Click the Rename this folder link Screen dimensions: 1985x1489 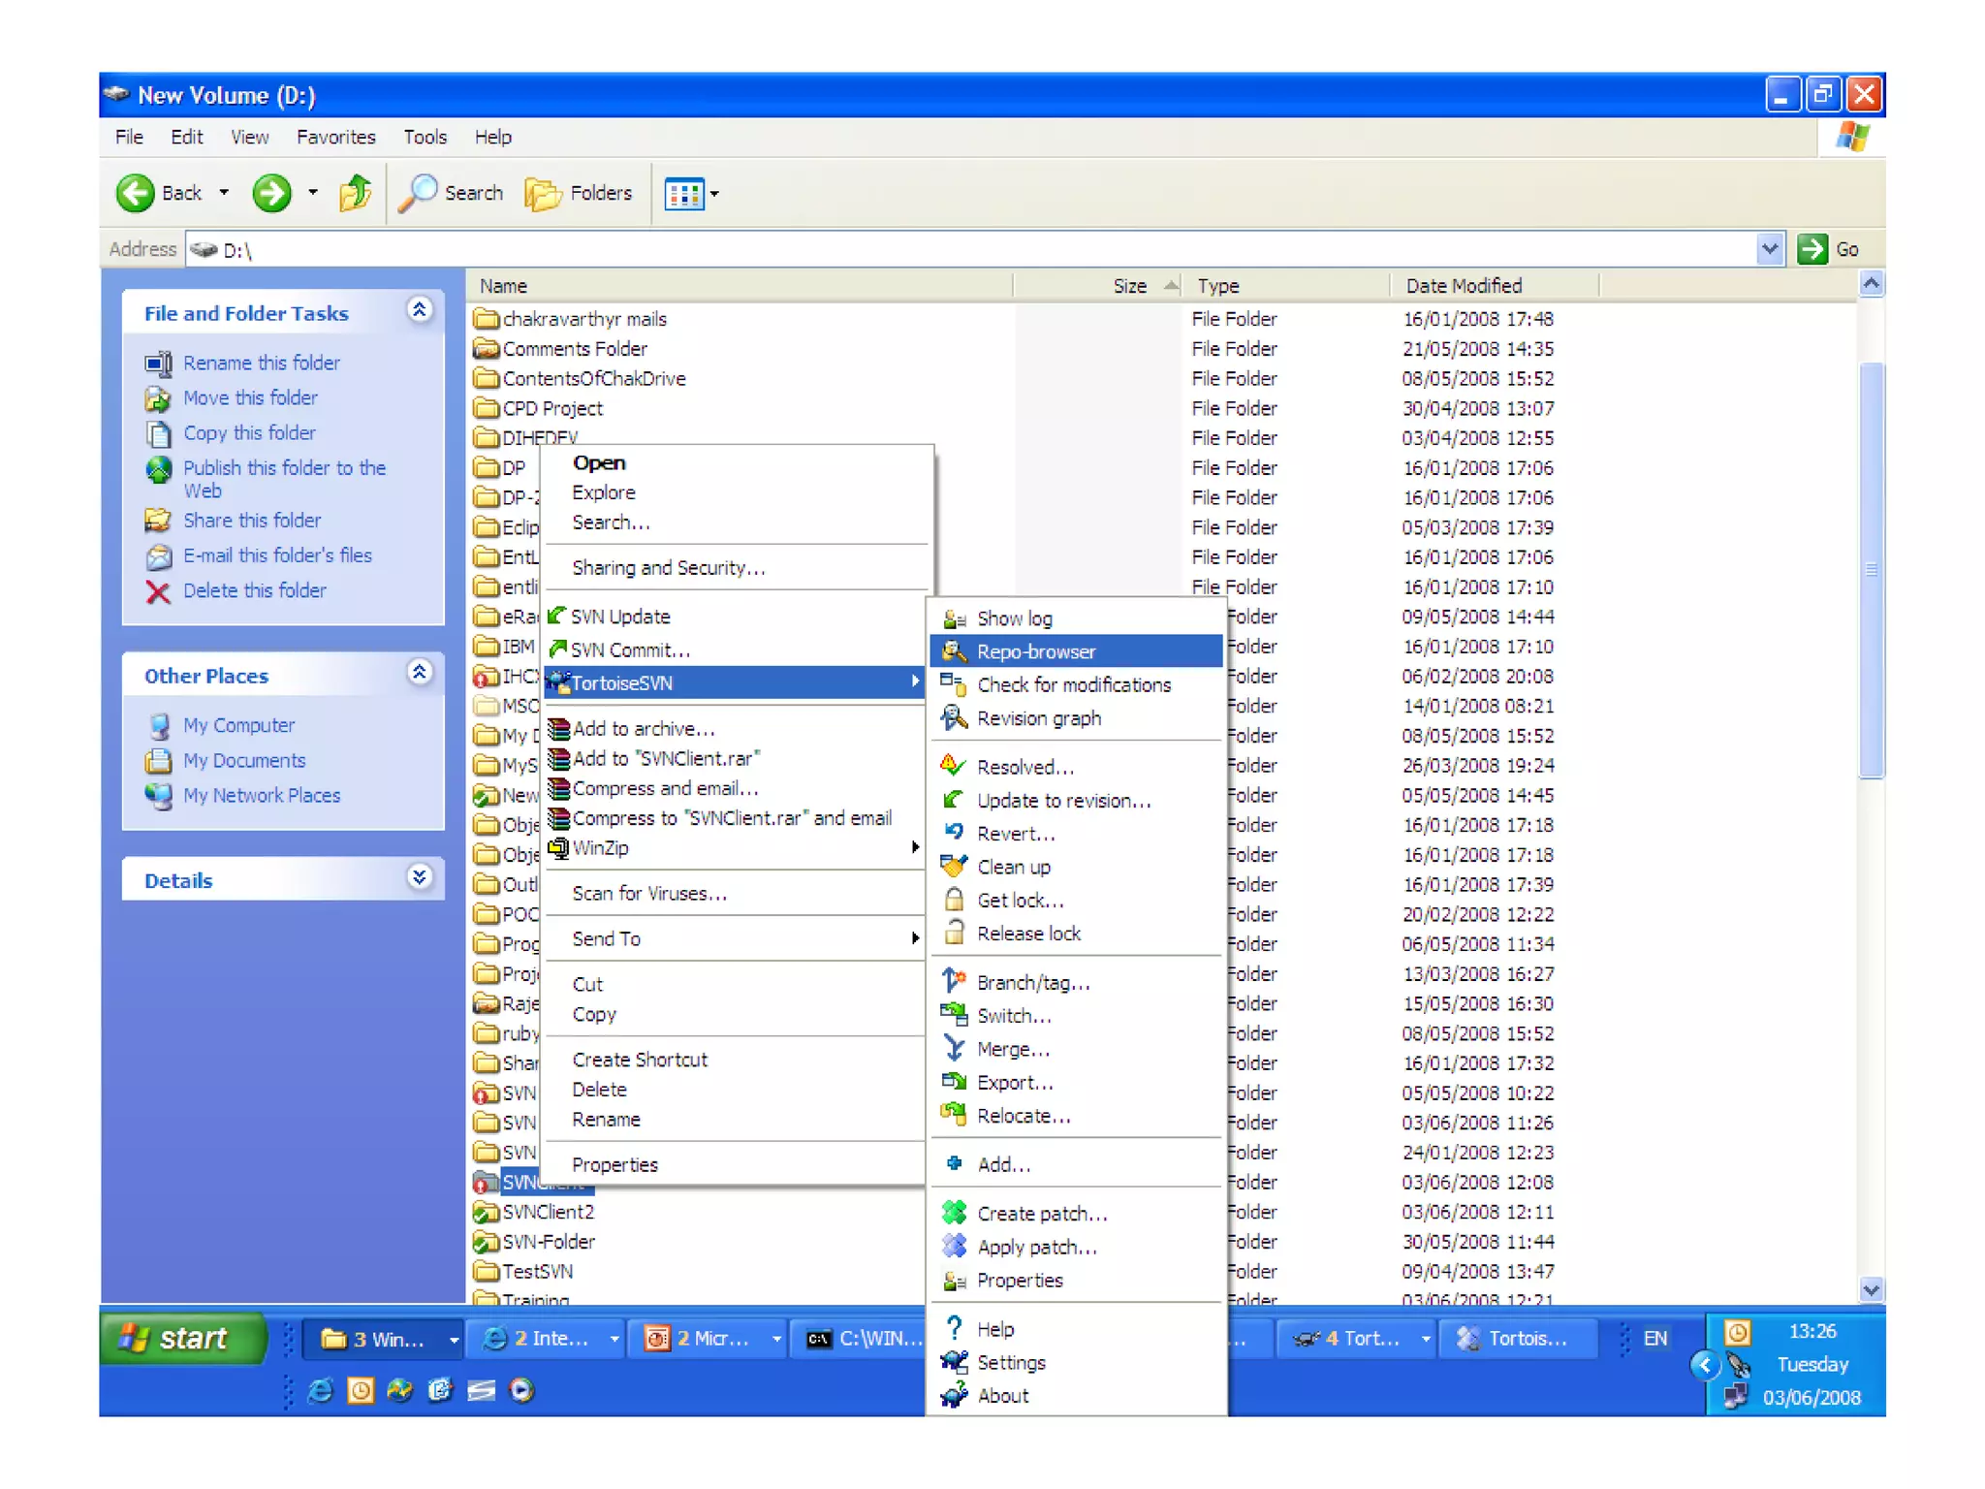[262, 363]
